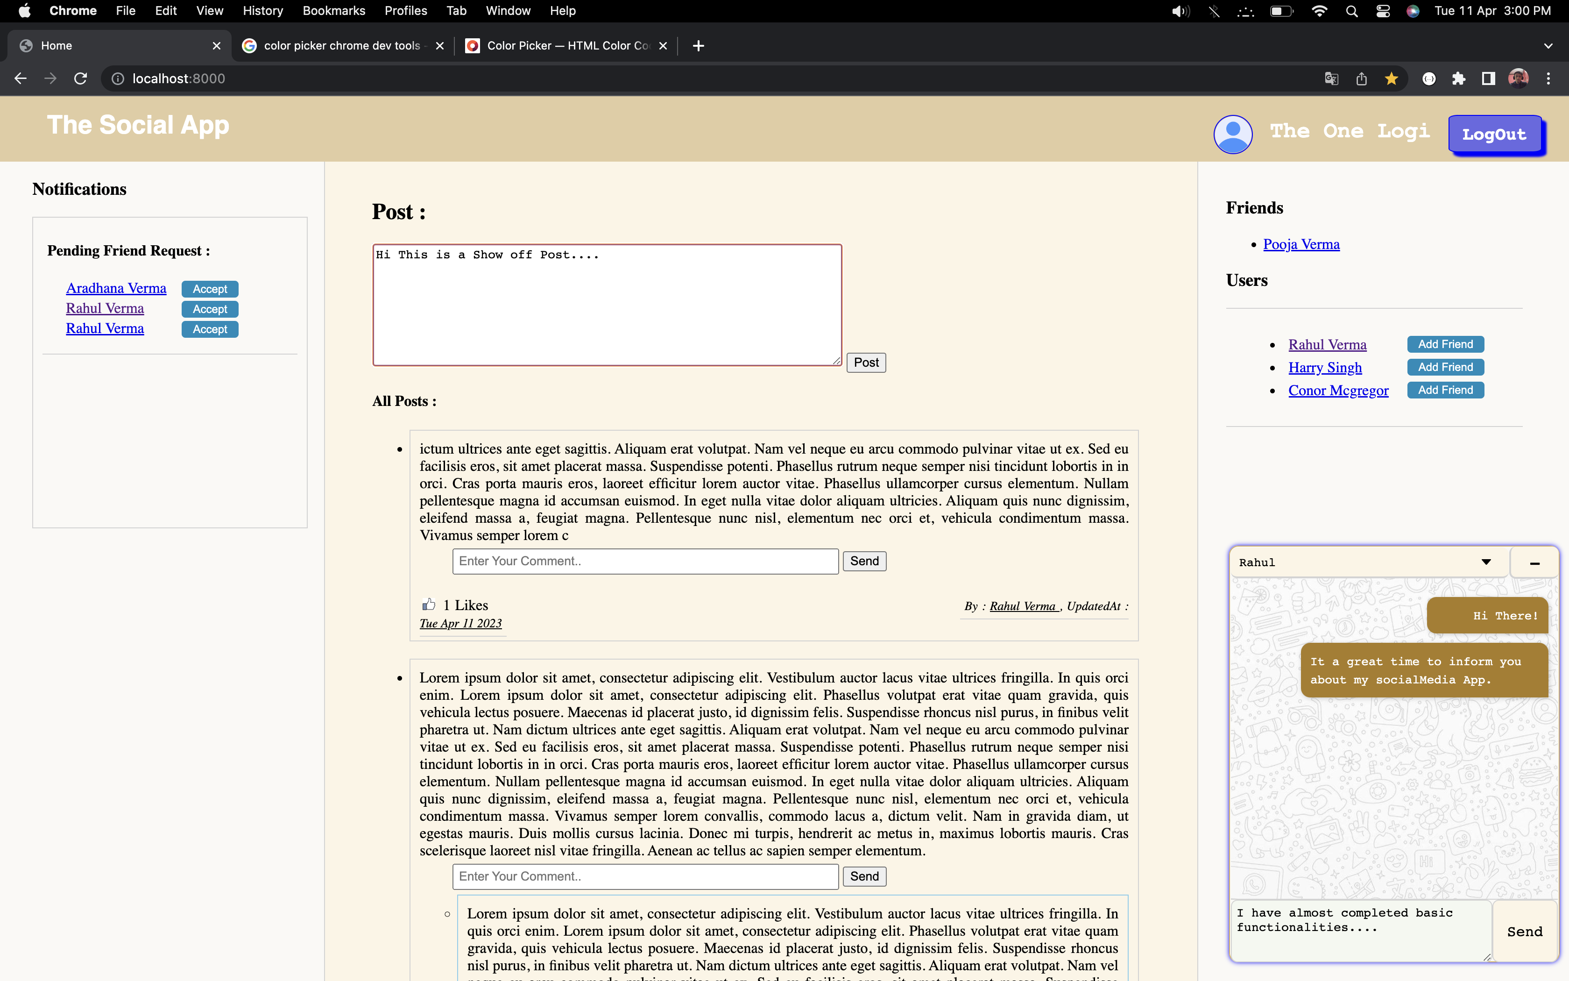The width and height of the screenshot is (1569, 981).
Task: Click the first post's comment input field
Action: tap(645, 561)
